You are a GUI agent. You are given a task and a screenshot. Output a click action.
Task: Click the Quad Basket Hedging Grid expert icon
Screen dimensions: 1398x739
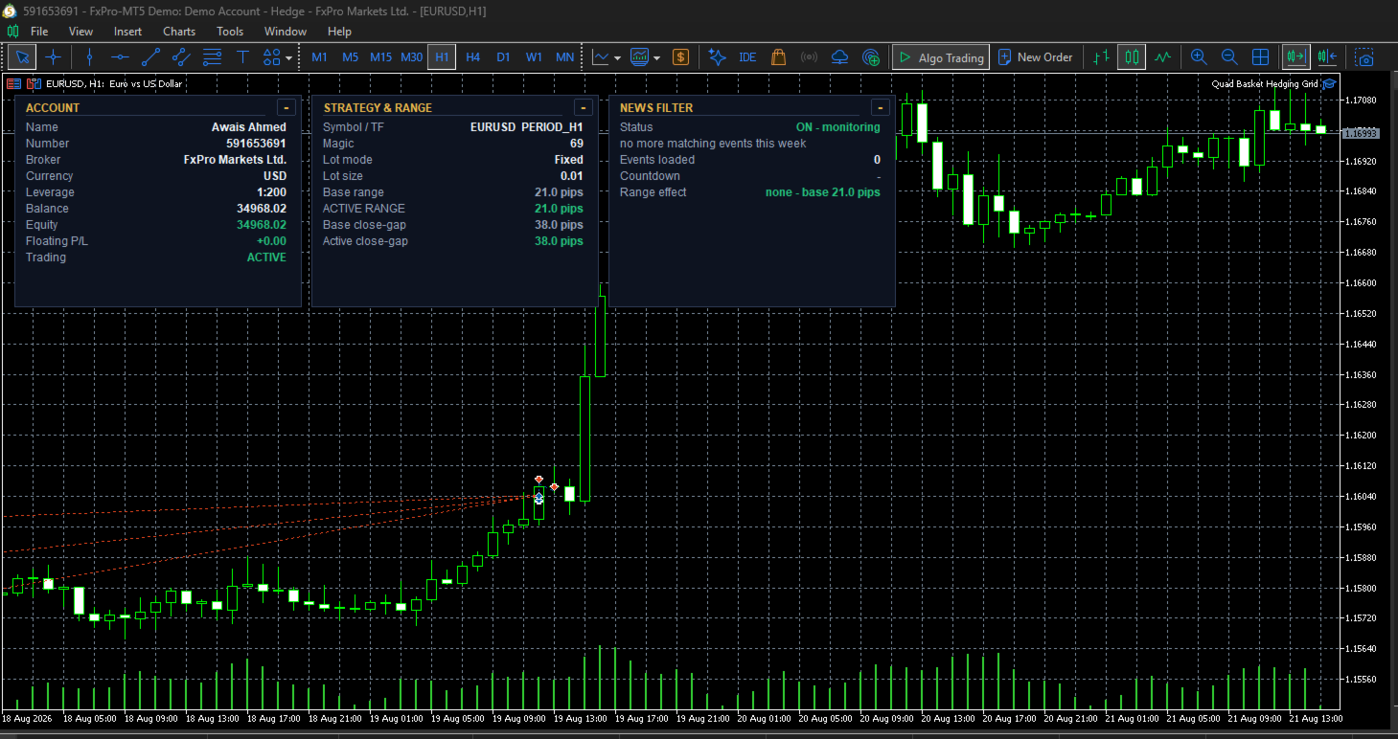(x=1330, y=83)
